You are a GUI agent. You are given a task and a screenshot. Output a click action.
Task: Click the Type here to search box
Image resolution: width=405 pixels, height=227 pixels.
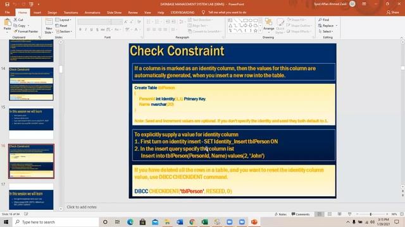pyautogui.click(x=56, y=222)
